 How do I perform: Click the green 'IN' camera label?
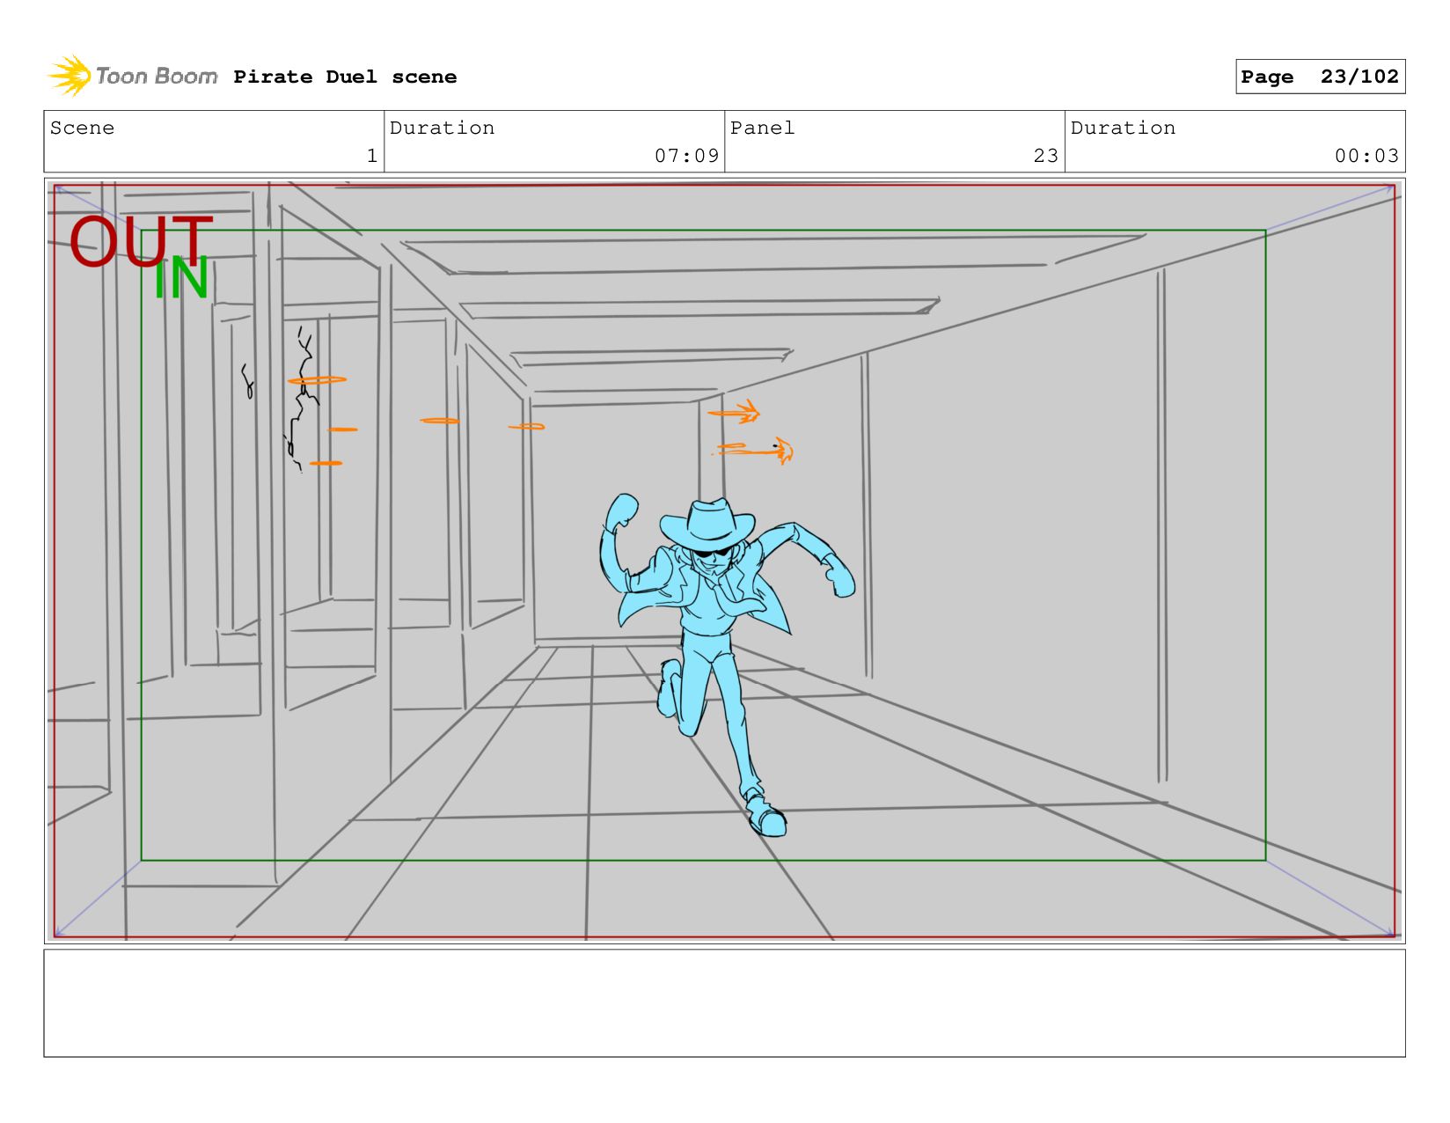tap(181, 279)
